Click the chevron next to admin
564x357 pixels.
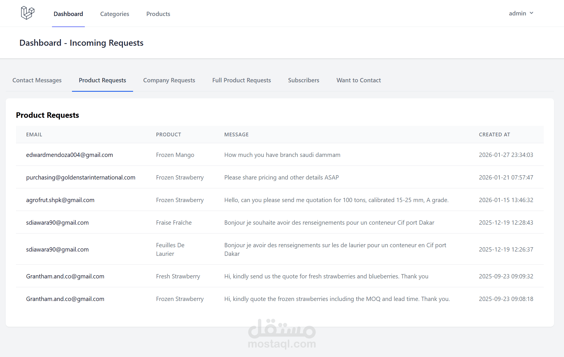pyautogui.click(x=531, y=13)
